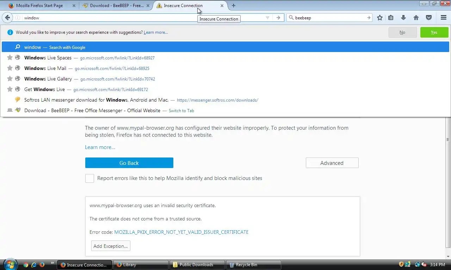The image size is (451, 270).
Task: Open the volume tray icon
Action: [424, 264]
